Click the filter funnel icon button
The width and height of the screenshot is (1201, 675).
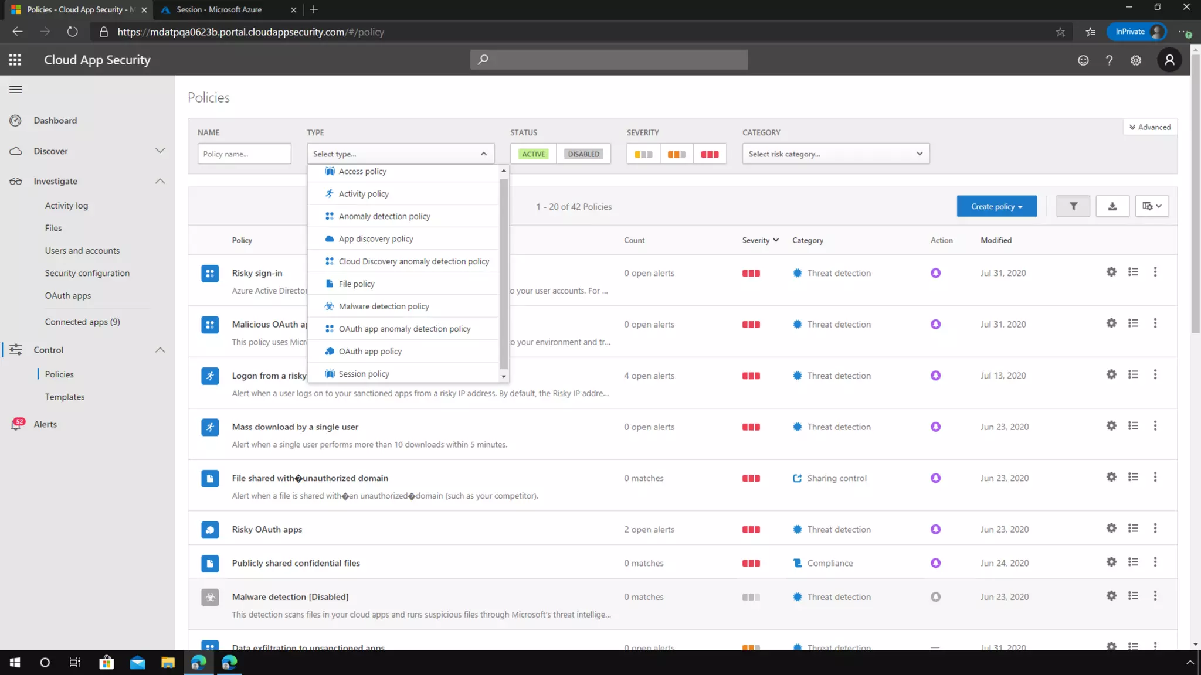click(1073, 206)
